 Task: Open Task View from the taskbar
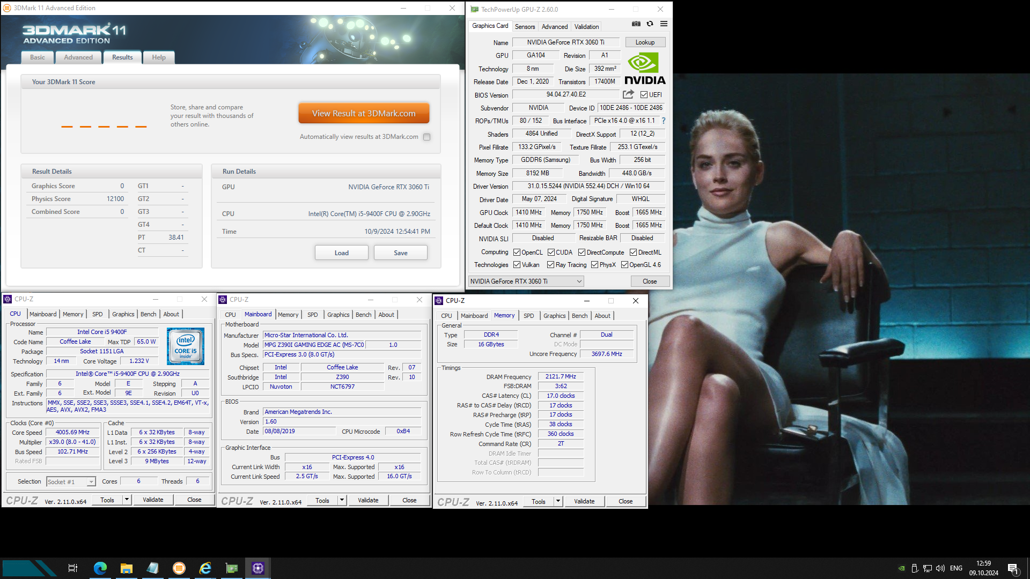(73, 568)
